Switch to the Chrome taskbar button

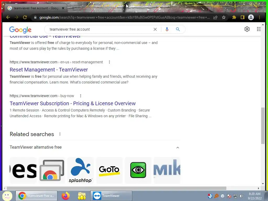(x=36, y=196)
